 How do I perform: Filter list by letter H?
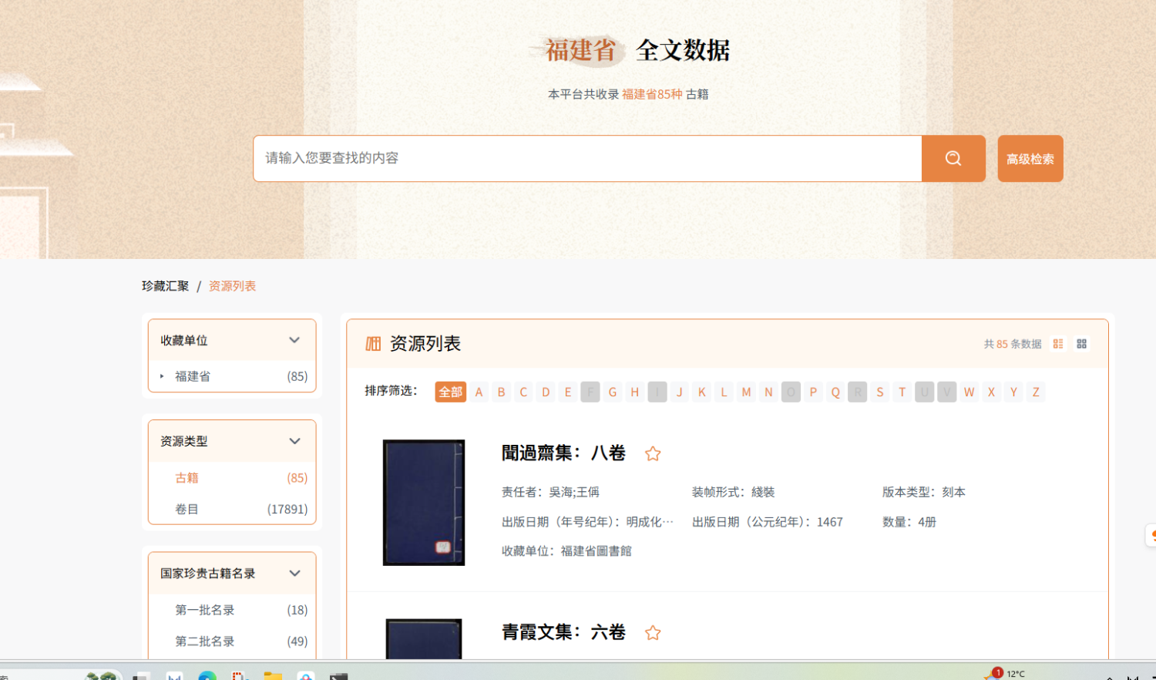(x=635, y=392)
